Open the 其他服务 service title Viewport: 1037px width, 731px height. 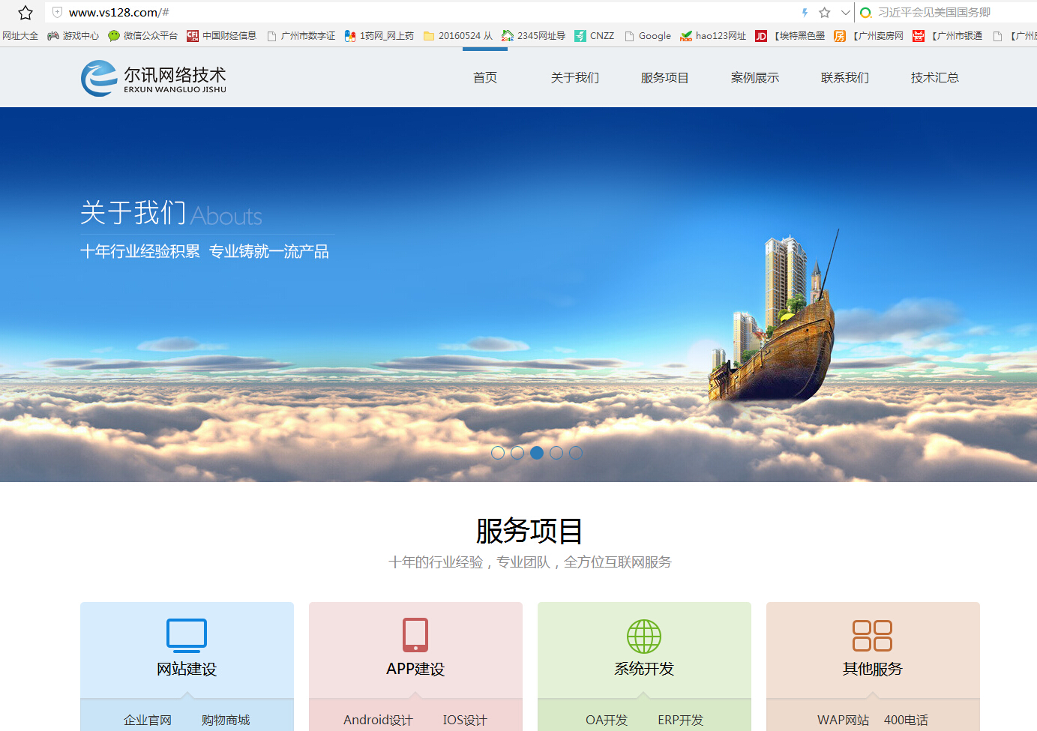[873, 669]
